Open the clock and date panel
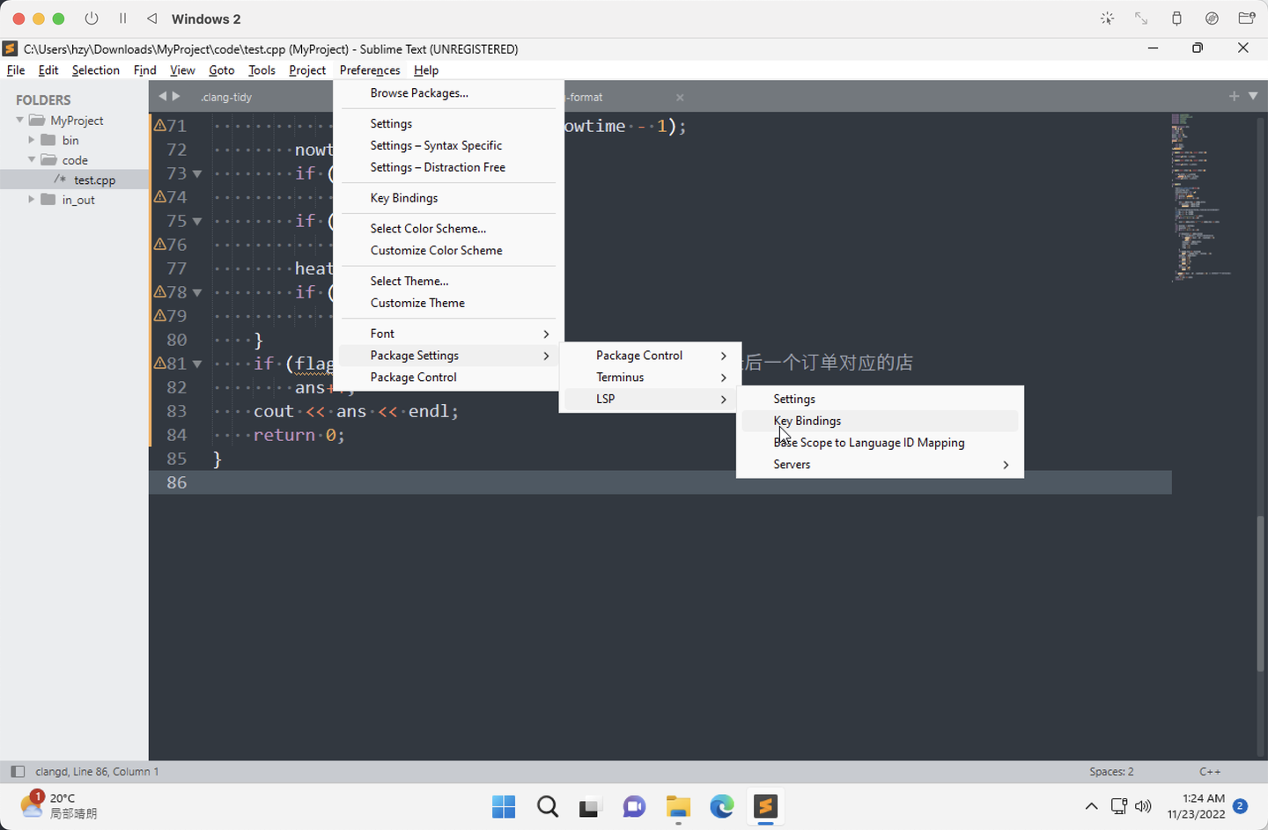This screenshot has width=1268, height=830. coord(1196,806)
